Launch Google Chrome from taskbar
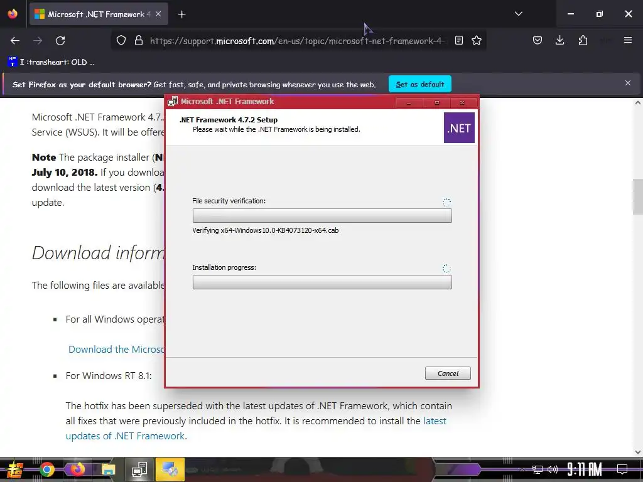This screenshot has width=643, height=482. click(46, 469)
